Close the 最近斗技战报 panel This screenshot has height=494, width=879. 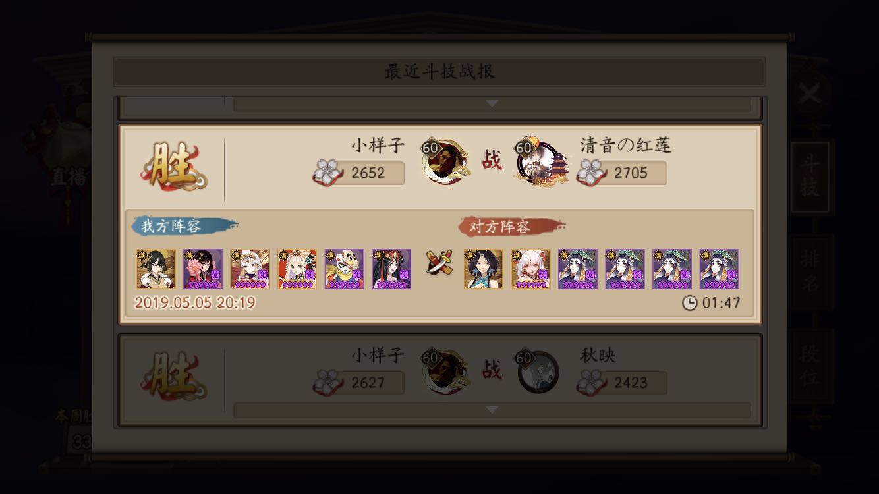pos(809,95)
